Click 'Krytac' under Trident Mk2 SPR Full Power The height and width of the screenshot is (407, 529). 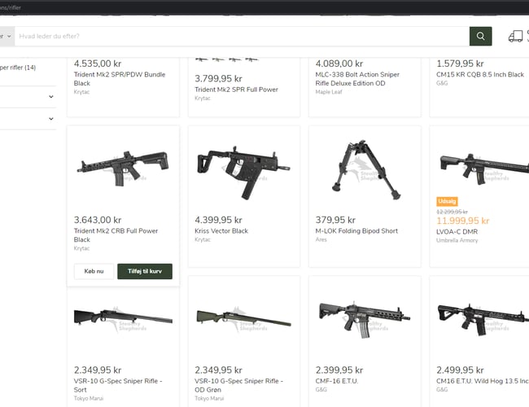(203, 98)
